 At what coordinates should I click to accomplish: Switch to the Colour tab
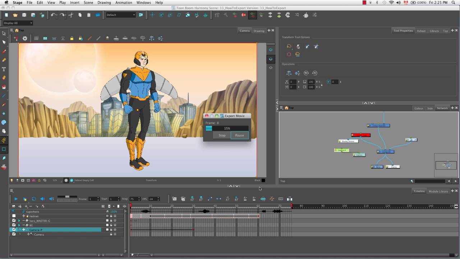419,108
